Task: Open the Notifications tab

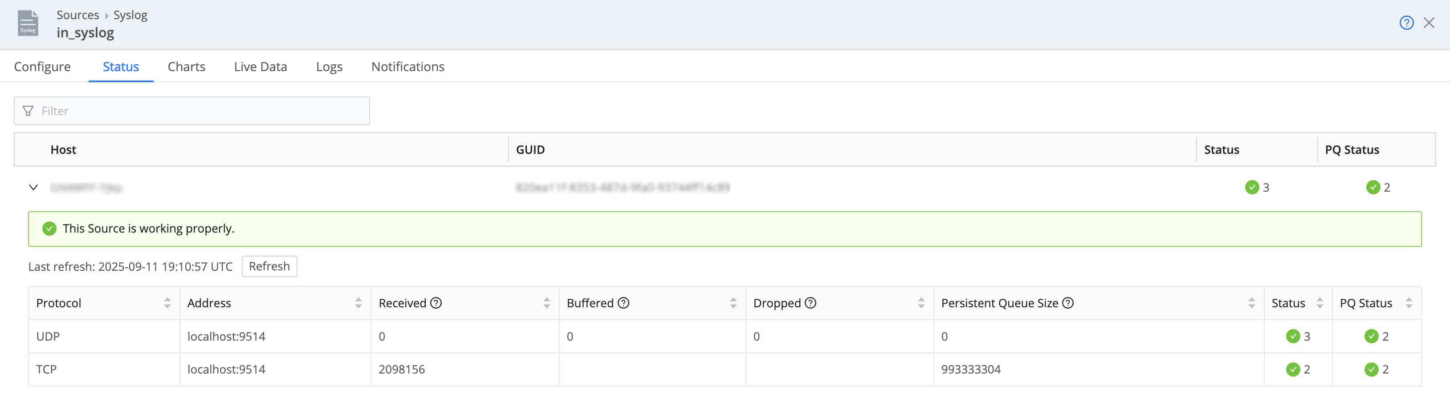Action: click(407, 66)
